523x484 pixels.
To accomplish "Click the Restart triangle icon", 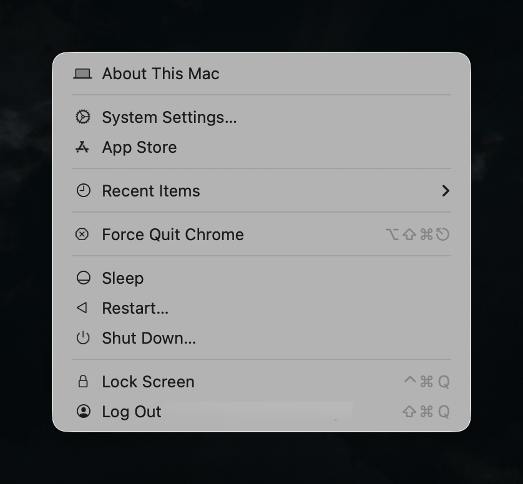I will click(x=82, y=308).
